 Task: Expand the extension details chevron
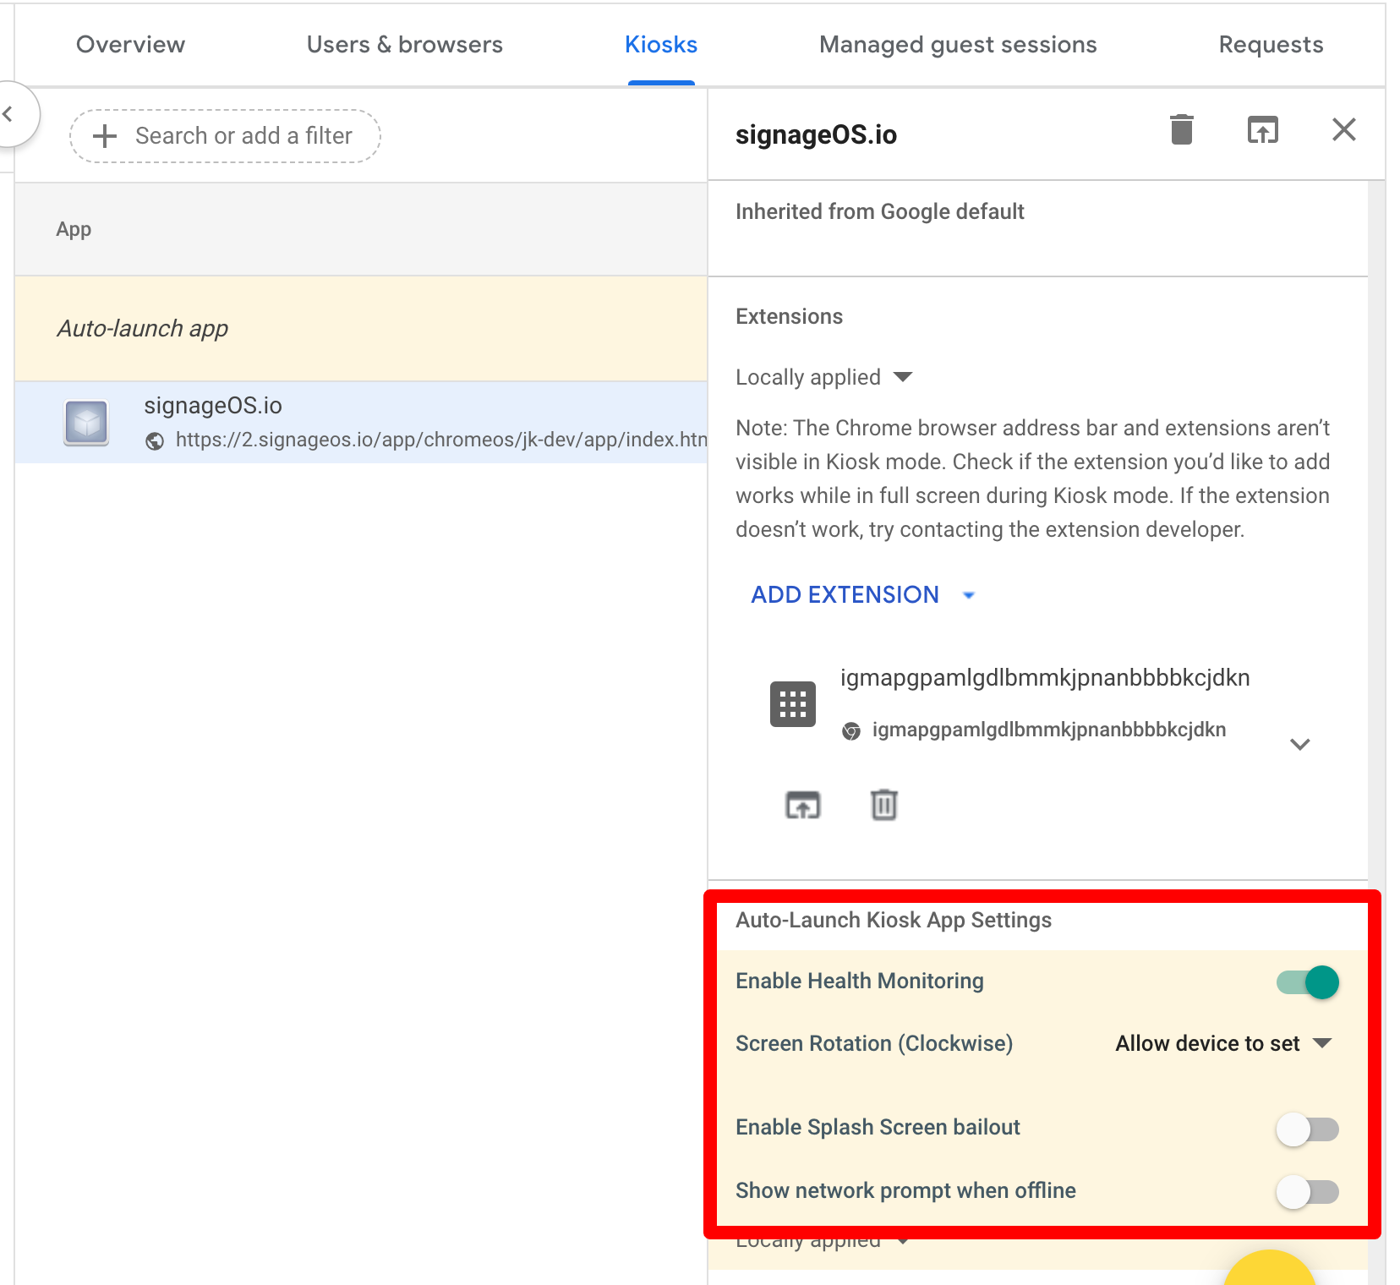pos(1299,744)
